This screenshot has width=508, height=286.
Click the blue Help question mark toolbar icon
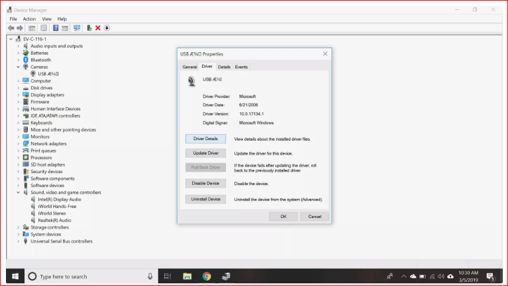(x=56, y=28)
